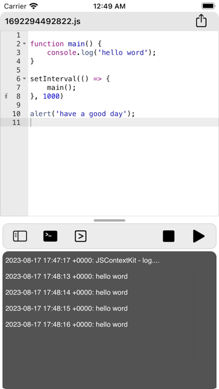
Task: Click line number 5 in the gutter
Action: tap(18, 70)
